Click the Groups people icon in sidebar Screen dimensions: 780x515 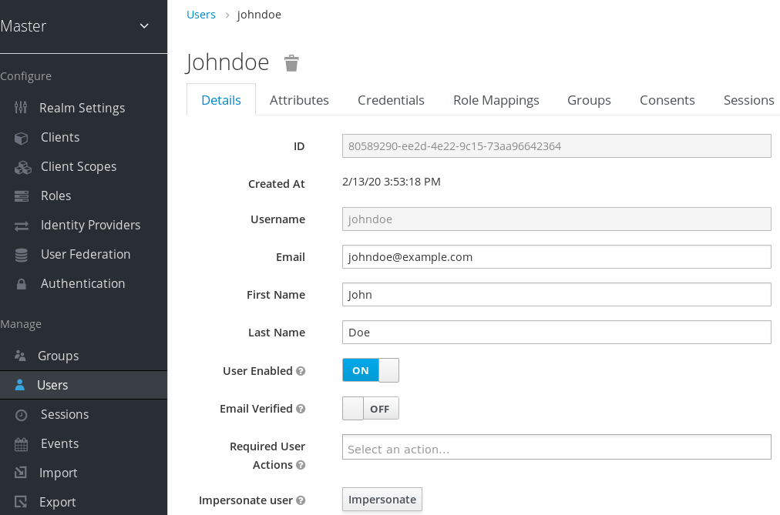(20, 356)
